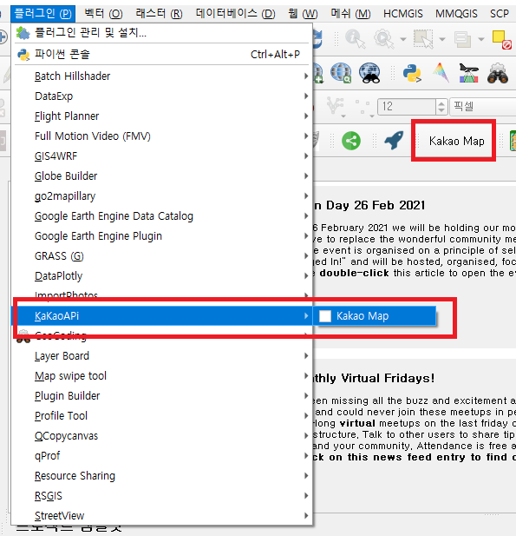Open the DataPlotly plugin entry
Viewport: 516px width, 536px height.
162,276
